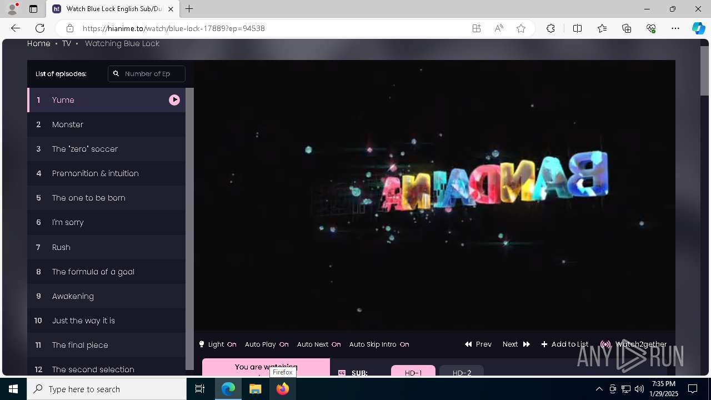This screenshot has width=711, height=400.
Task: Open Browser essentials heart icon
Action: pos(651,28)
